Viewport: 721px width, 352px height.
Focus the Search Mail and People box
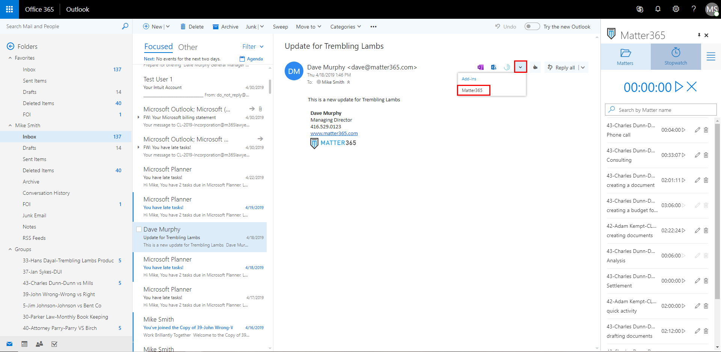pos(62,26)
